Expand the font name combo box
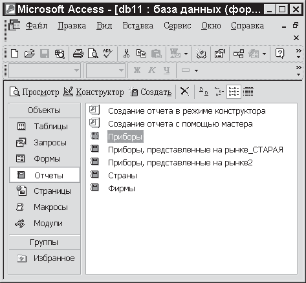Viewport: 306px width, 283px height. 76,70
